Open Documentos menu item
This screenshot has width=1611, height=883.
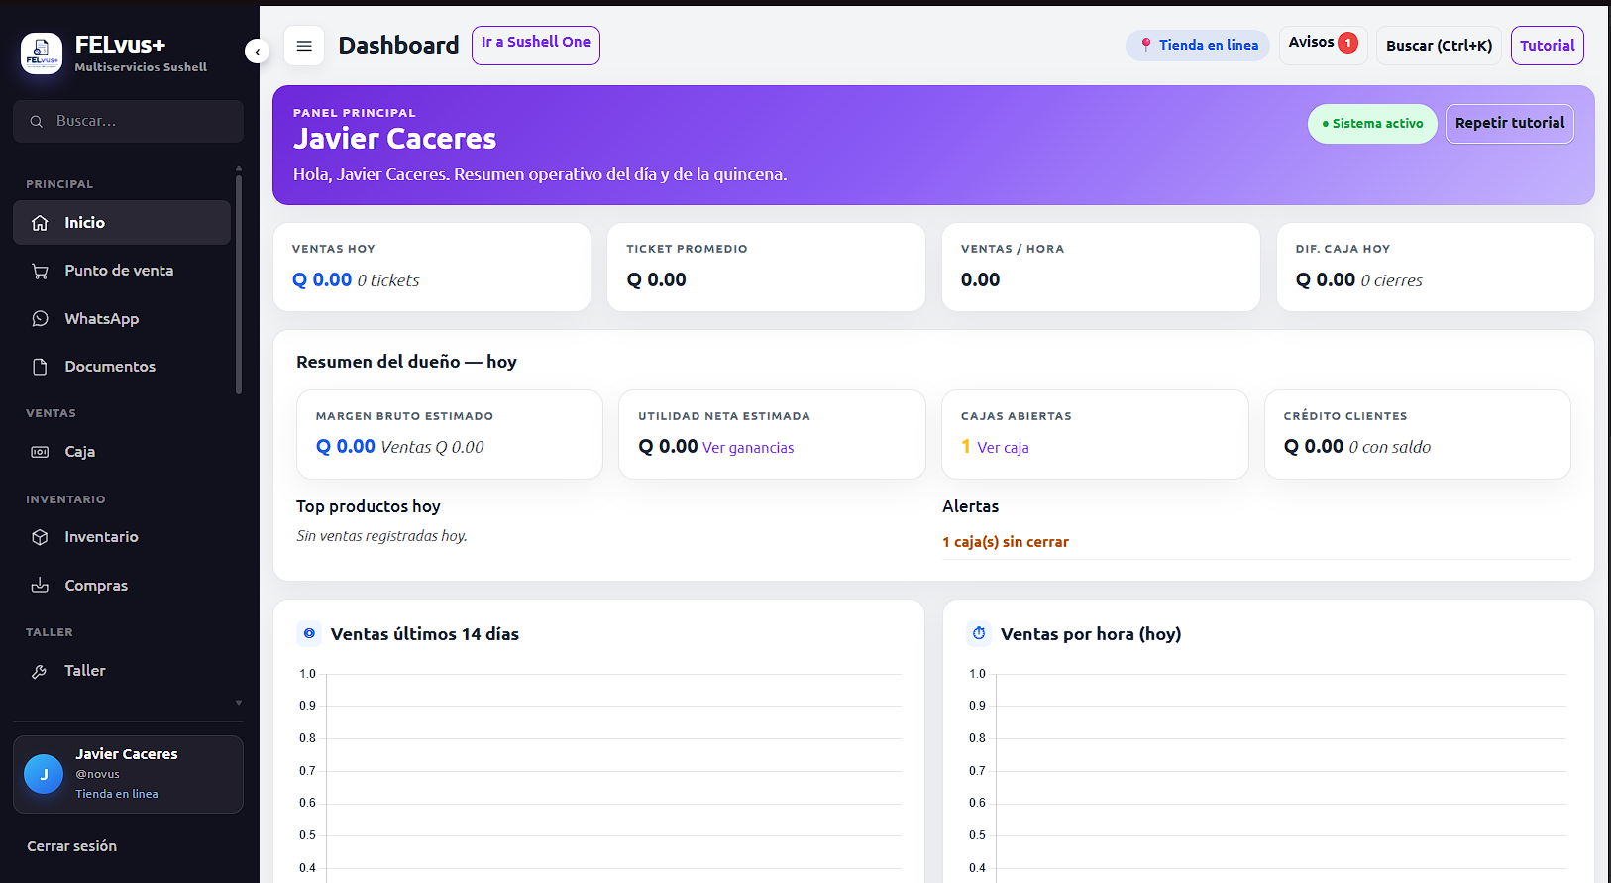(x=122, y=367)
